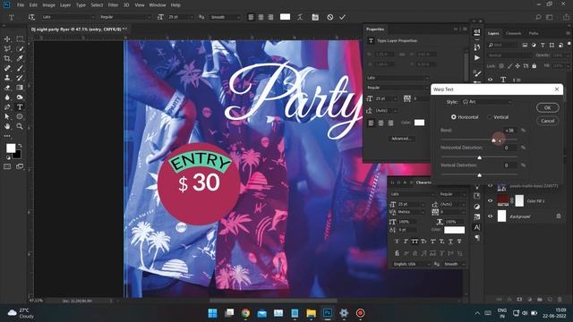Click the Horizontal Distortion slider handle
The width and height of the screenshot is (573, 322).
click(480, 157)
